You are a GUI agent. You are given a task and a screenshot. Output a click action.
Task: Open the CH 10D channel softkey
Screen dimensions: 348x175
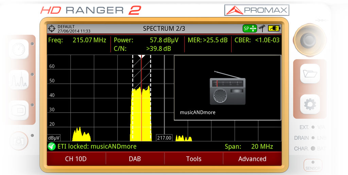pos(76,159)
